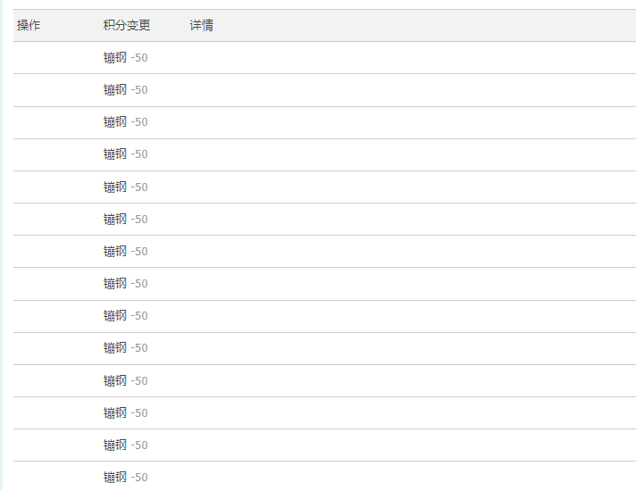636x491 pixels.
Task: Click the ninth row's 镚钢 -50 entry
Action: click(x=126, y=316)
